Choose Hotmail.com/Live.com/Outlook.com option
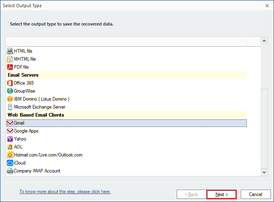Viewport: 274px width, 202px height. (48, 155)
